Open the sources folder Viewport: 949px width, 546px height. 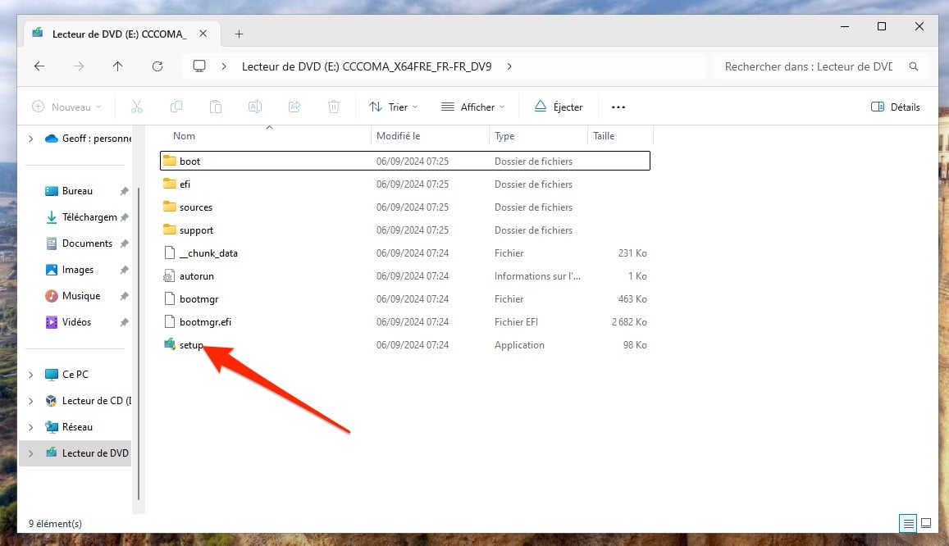[x=195, y=207]
